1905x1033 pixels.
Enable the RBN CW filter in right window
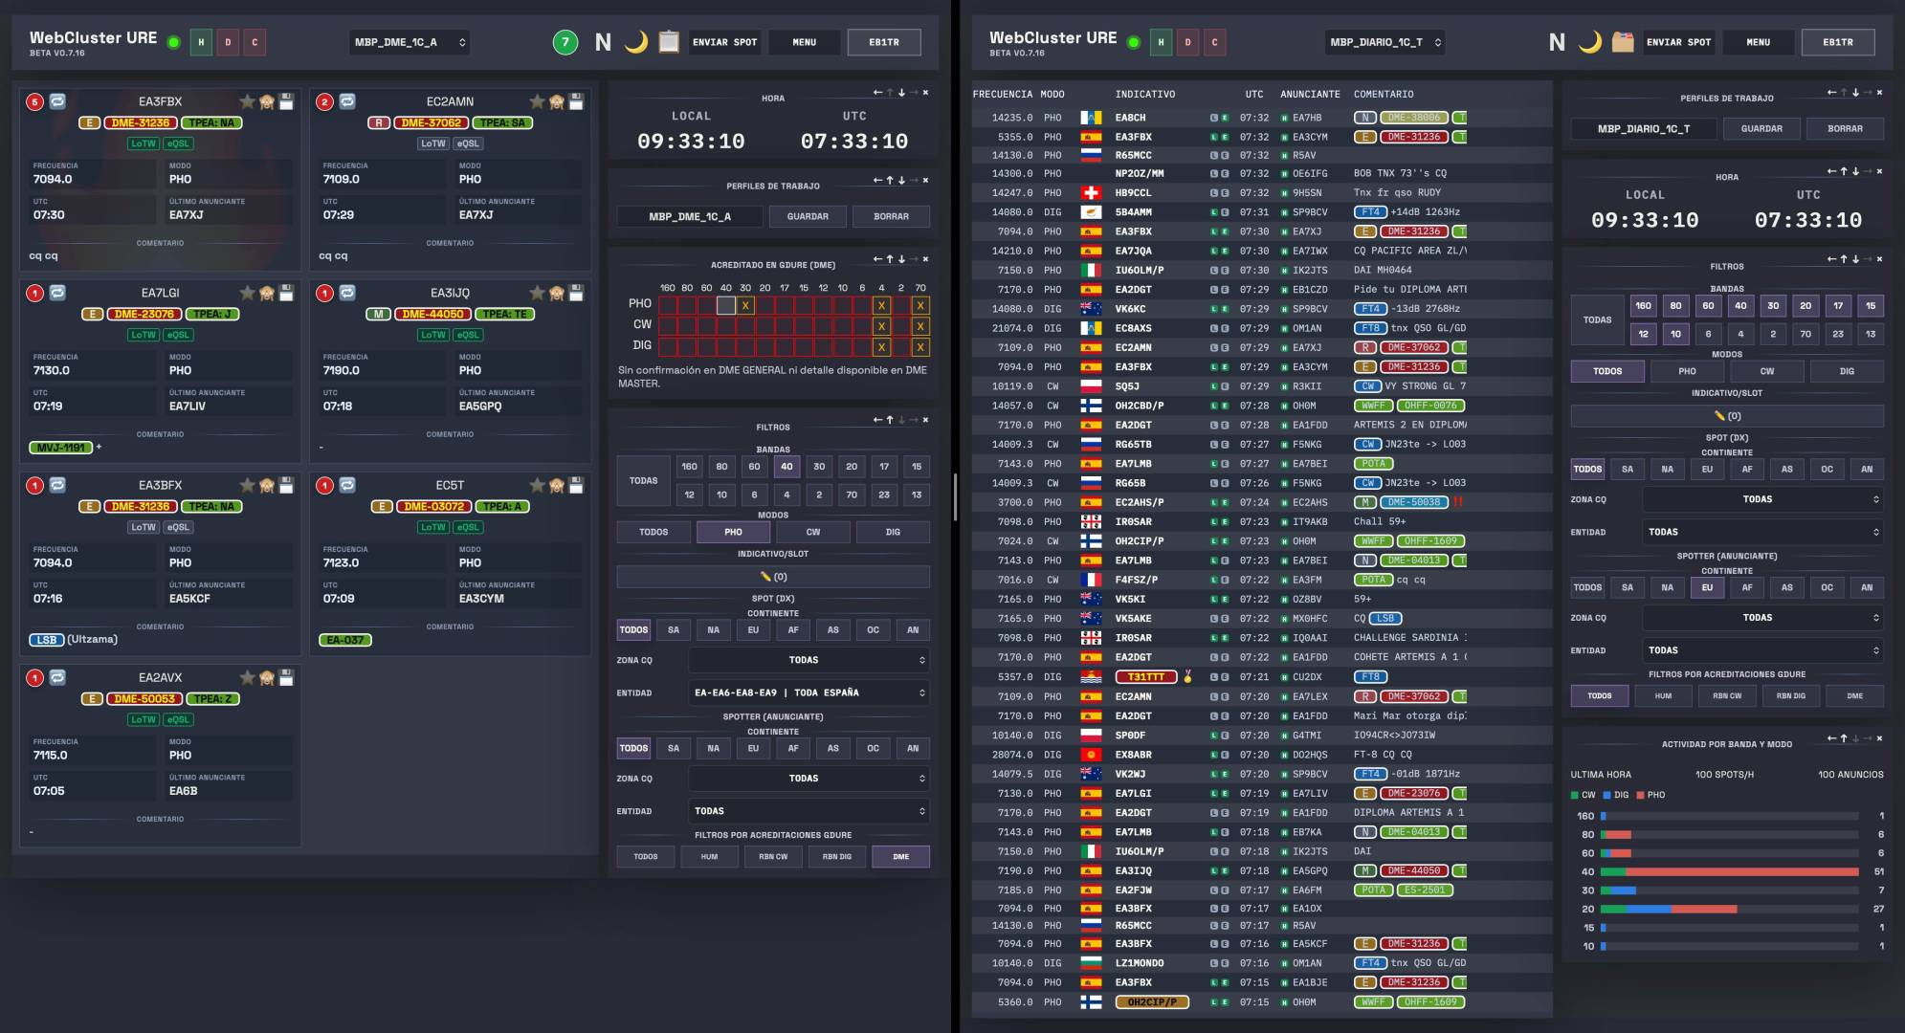coord(1726,696)
